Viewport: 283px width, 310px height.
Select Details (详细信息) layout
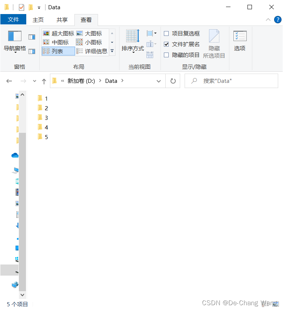92,51
